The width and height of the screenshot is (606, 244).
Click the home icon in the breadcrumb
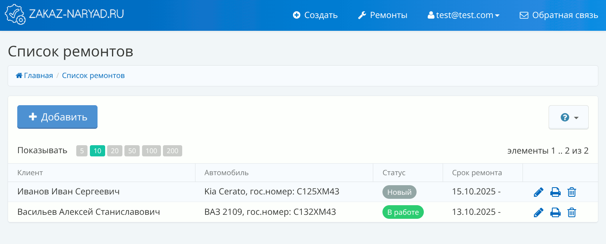[x=19, y=76]
